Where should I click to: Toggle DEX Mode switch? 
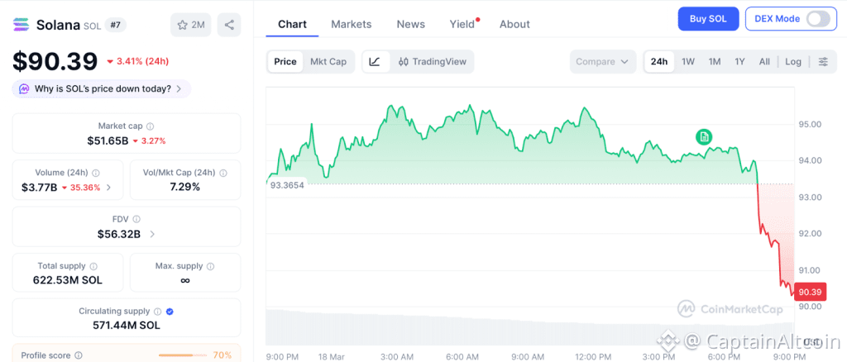point(817,19)
